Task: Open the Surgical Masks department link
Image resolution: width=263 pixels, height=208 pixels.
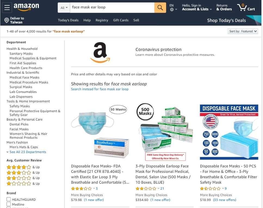Action: tap(21, 87)
